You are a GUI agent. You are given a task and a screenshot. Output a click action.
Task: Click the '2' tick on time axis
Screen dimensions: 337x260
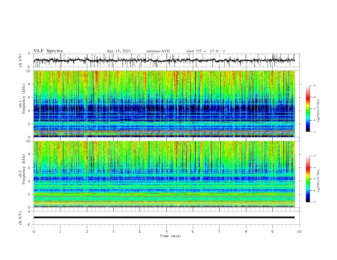pos(87,232)
